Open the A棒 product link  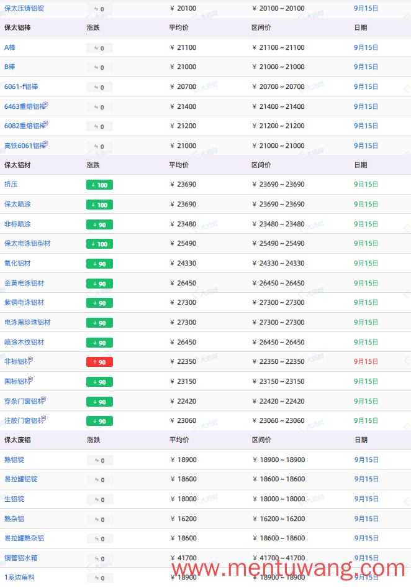(10, 47)
